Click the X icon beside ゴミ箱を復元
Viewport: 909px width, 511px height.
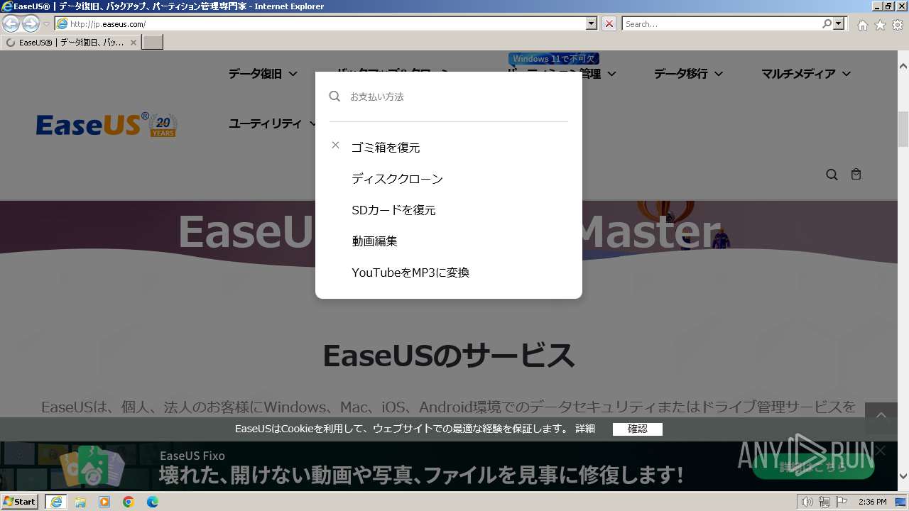coord(335,145)
